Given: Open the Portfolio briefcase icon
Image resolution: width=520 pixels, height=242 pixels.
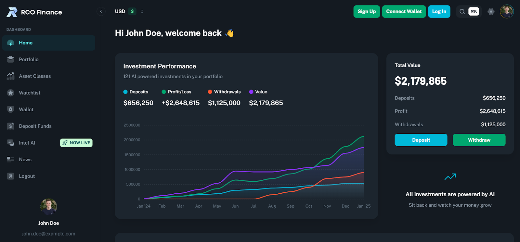Looking at the screenshot, I should [11, 59].
